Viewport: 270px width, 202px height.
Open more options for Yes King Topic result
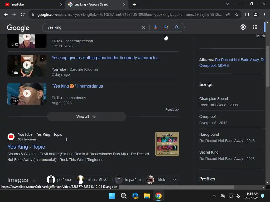[66, 139]
